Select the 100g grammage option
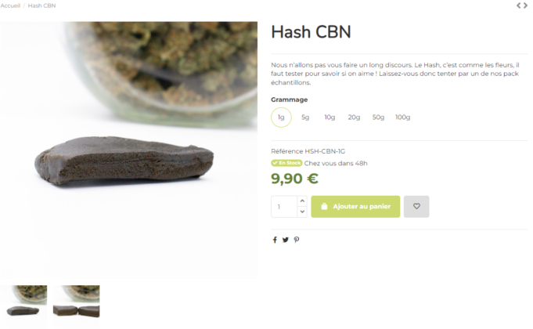Viewport: 533px width, 329px height. click(x=403, y=117)
